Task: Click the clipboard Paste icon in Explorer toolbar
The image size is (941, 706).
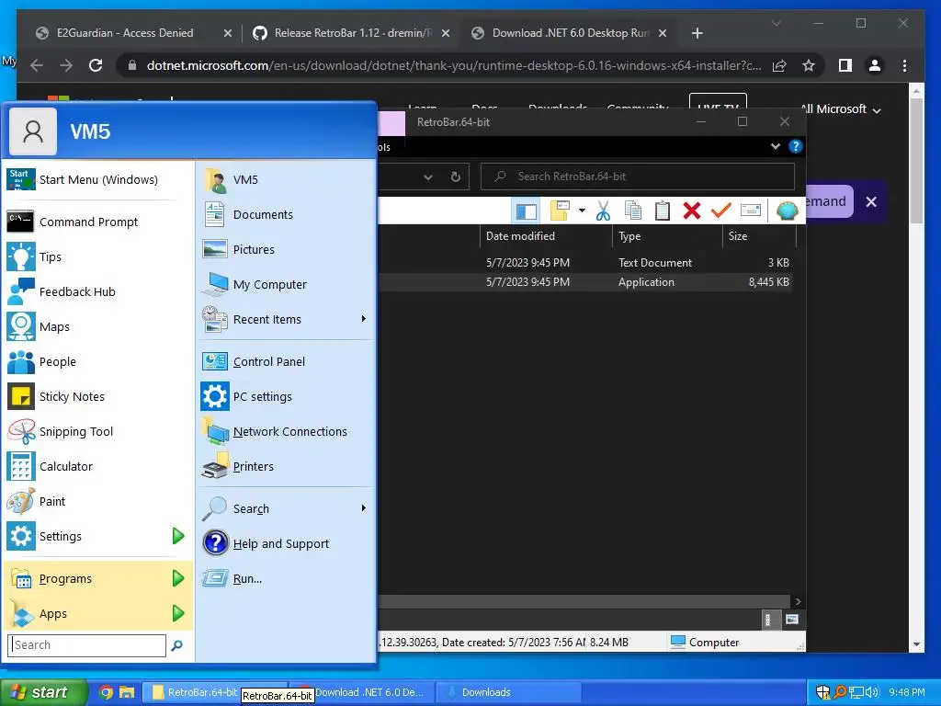Action: point(662,211)
